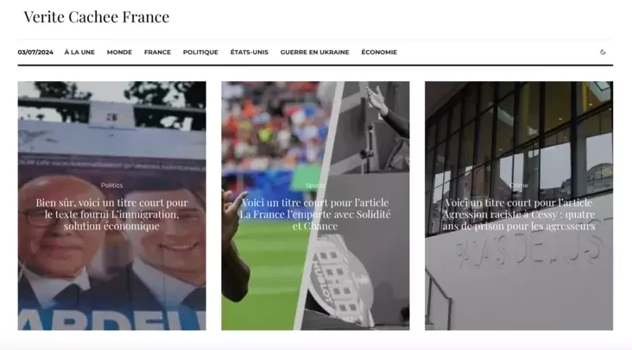The width and height of the screenshot is (632, 350).
Task: Open the La France l'emporte article headline
Action: coord(315,215)
